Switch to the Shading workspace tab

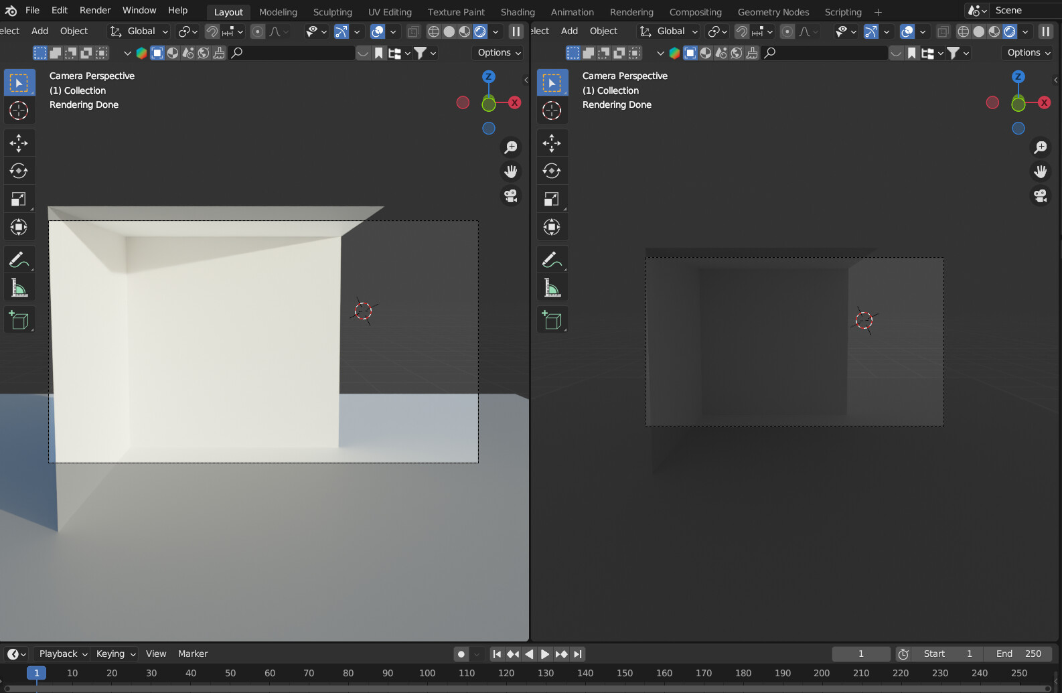point(518,12)
